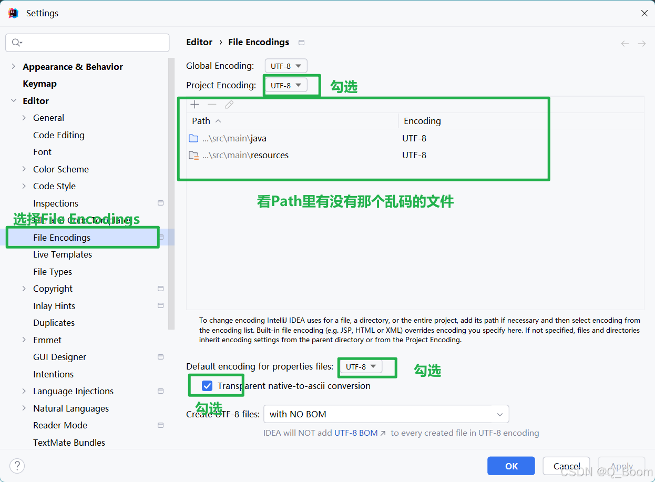Open the Global Encoding dropdown
655x482 pixels.
(x=286, y=66)
